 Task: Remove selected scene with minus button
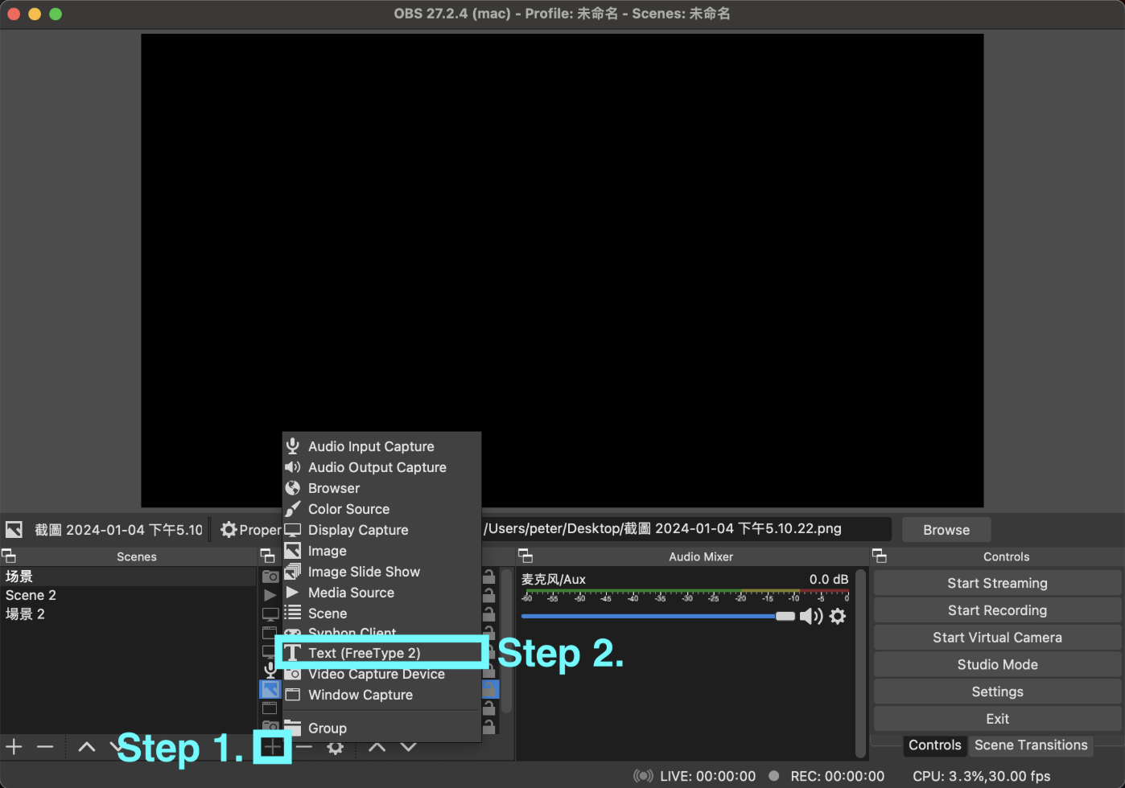[45, 748]
